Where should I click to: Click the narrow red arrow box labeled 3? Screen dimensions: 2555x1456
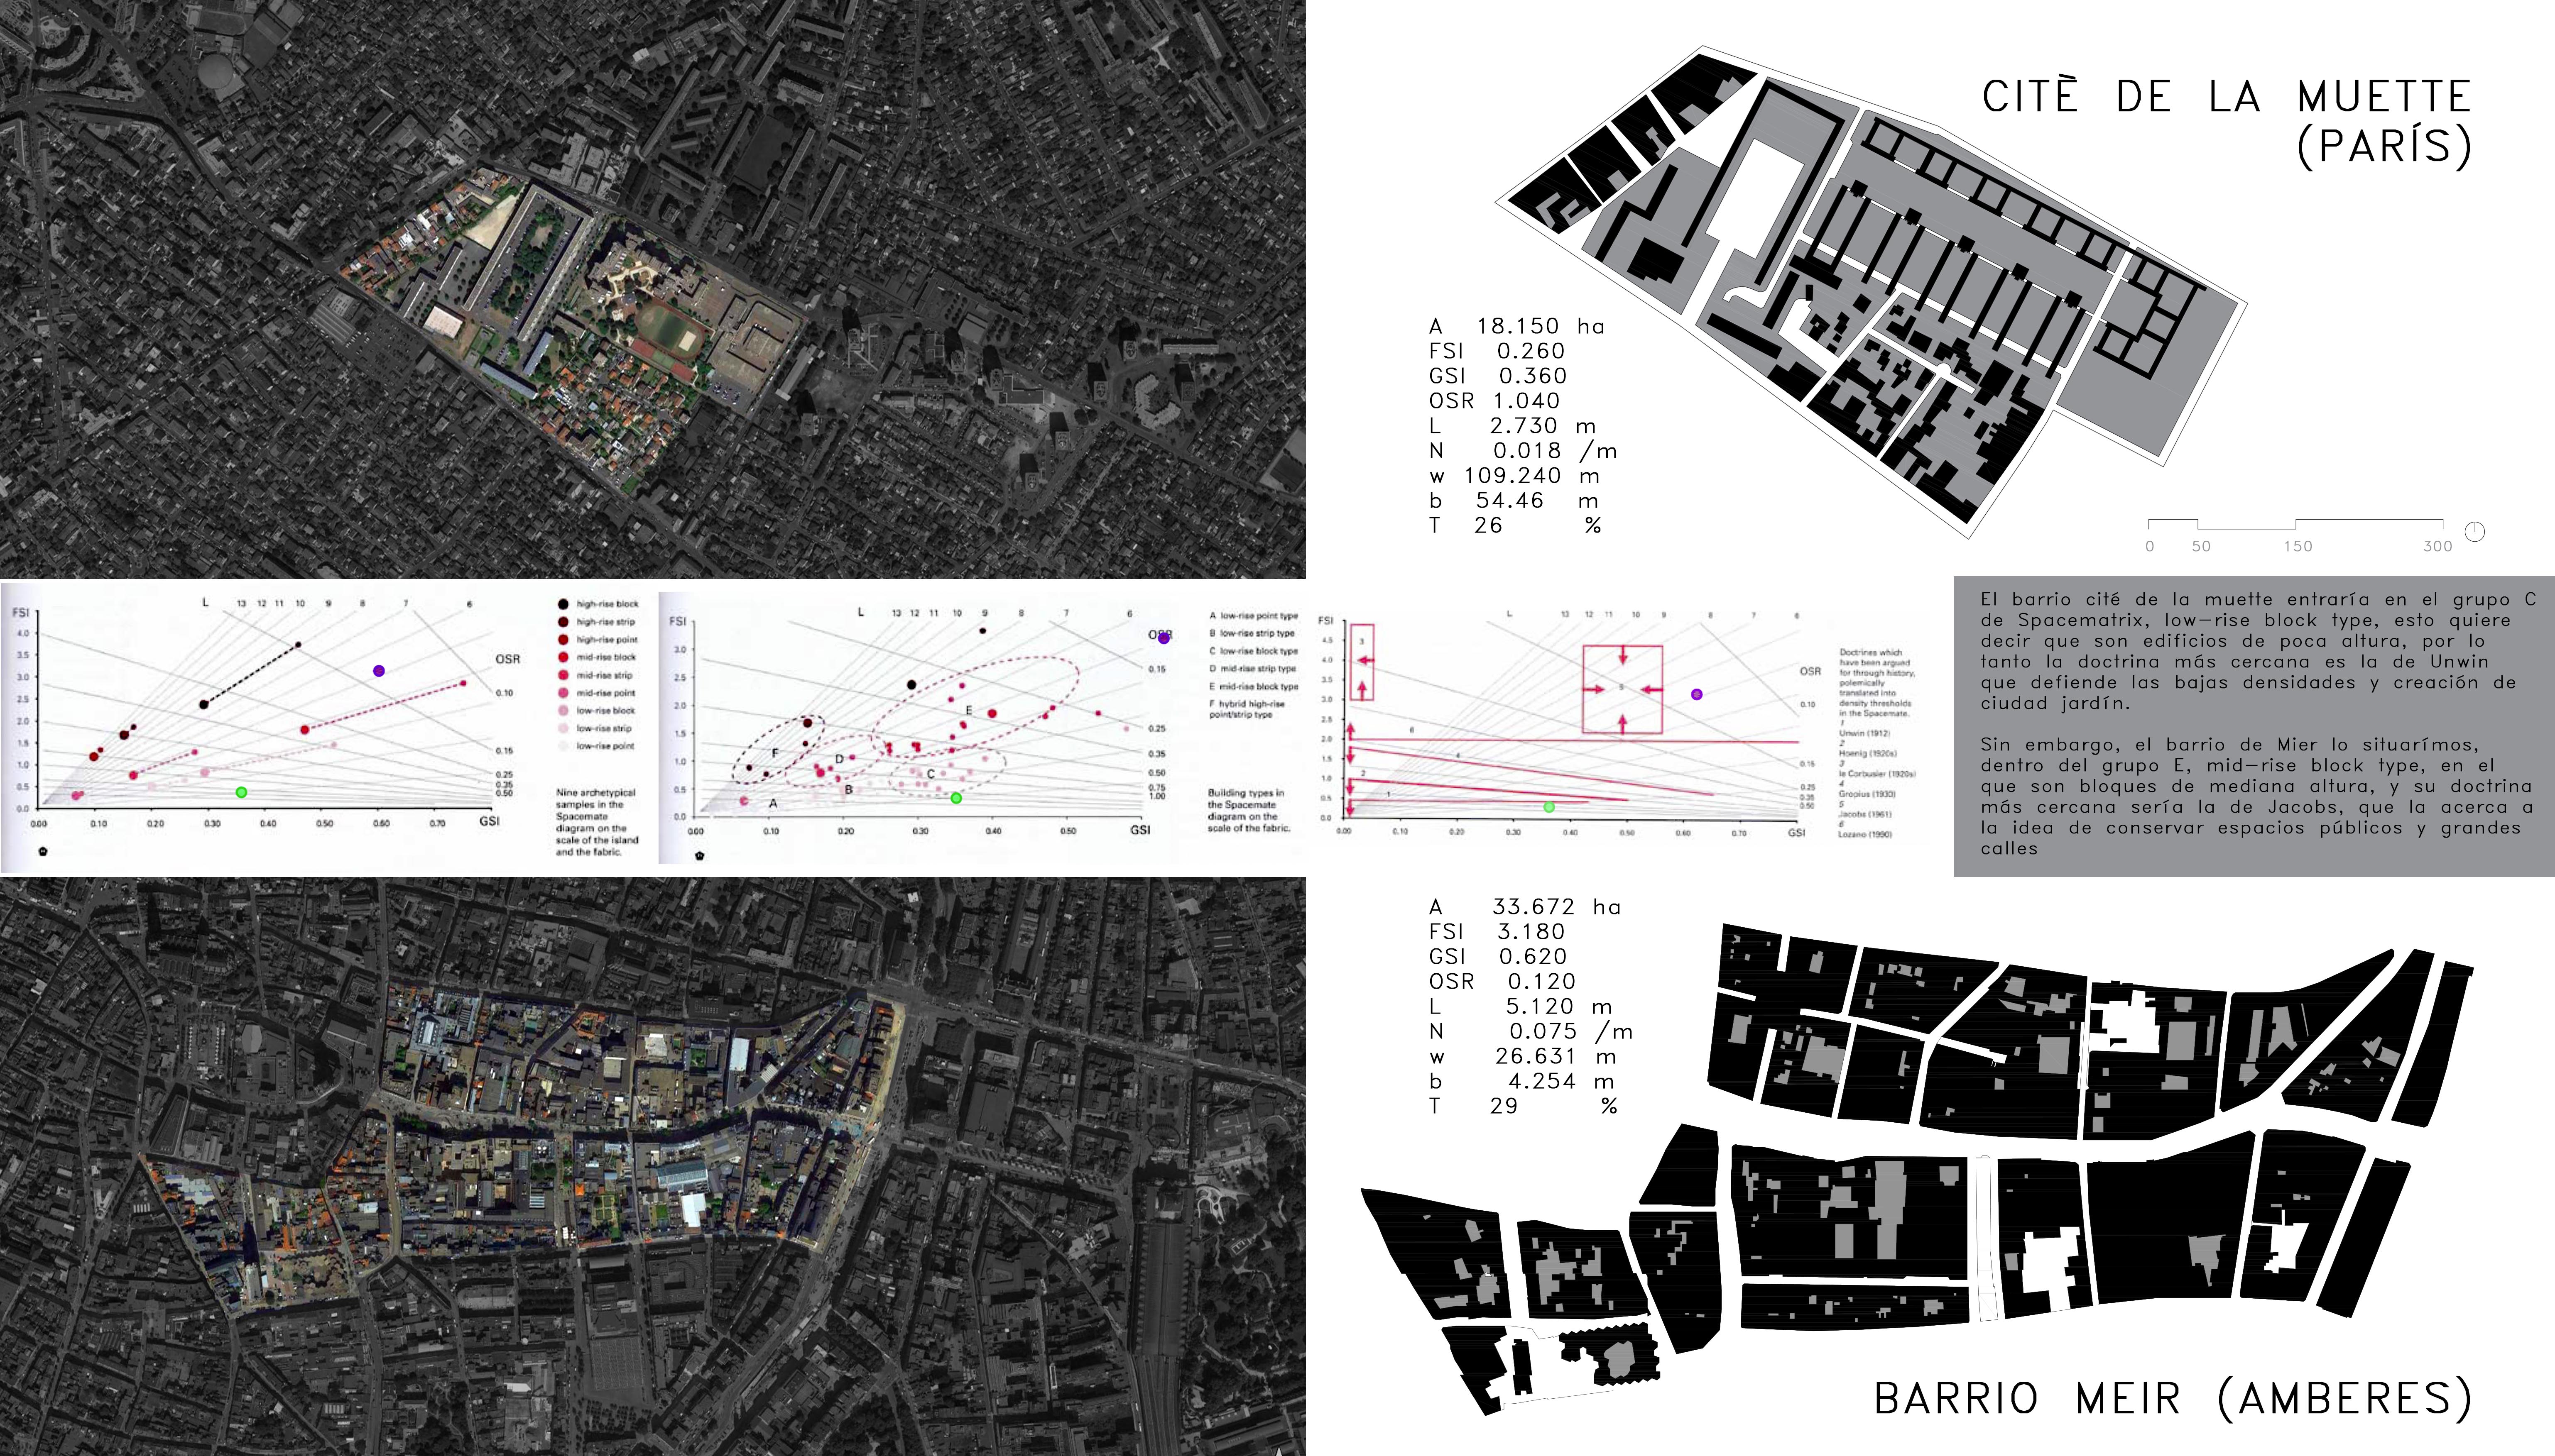[1362, 662]
